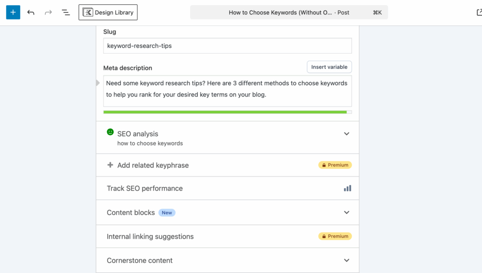Click the Design Library icon
482x273 pixels.
pyautogui.click(x=88, y=12)
